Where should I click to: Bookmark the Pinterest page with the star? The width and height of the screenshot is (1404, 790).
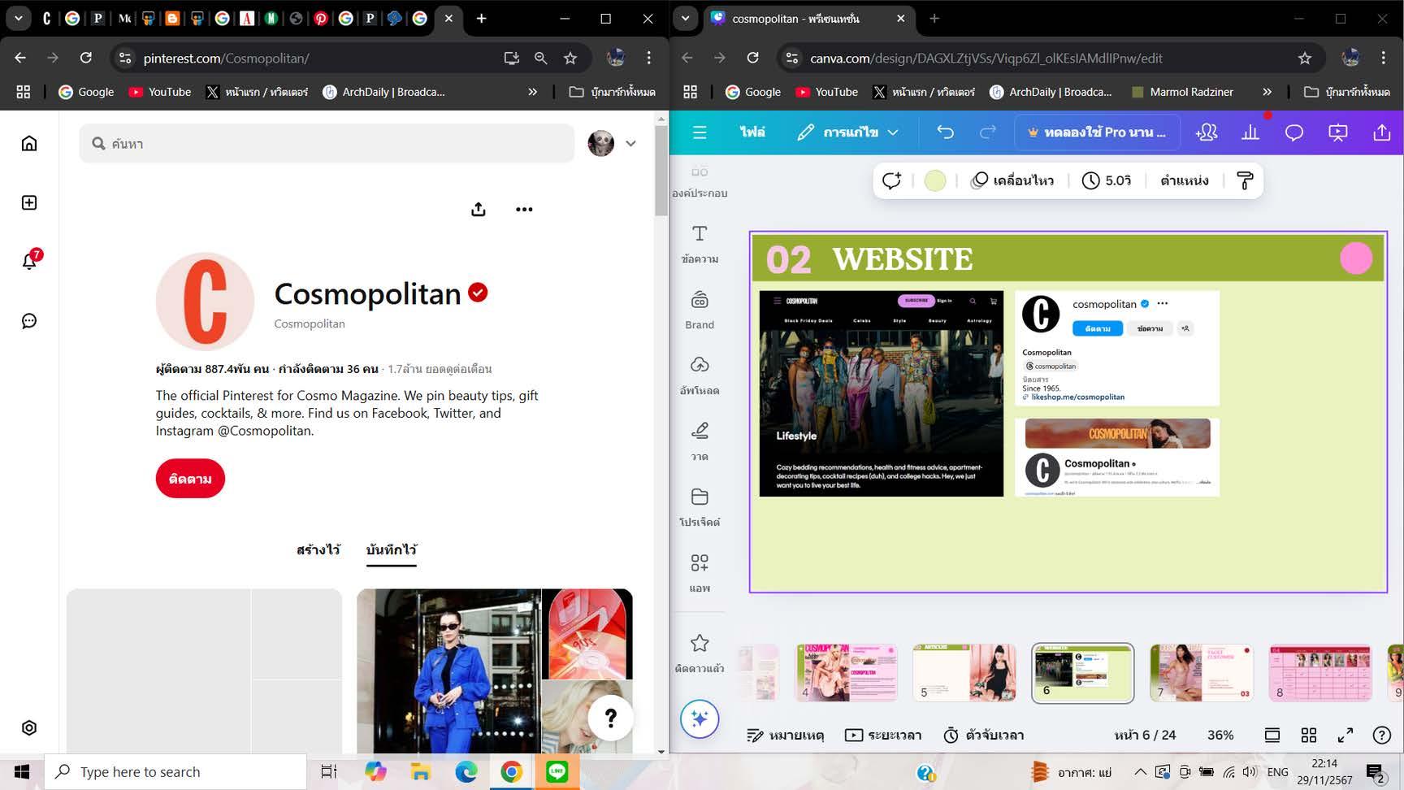coord(570,59)
